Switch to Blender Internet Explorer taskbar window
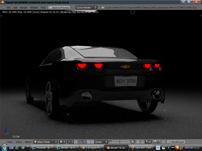This screenshot has height=151, width=202. pos(67,148)
